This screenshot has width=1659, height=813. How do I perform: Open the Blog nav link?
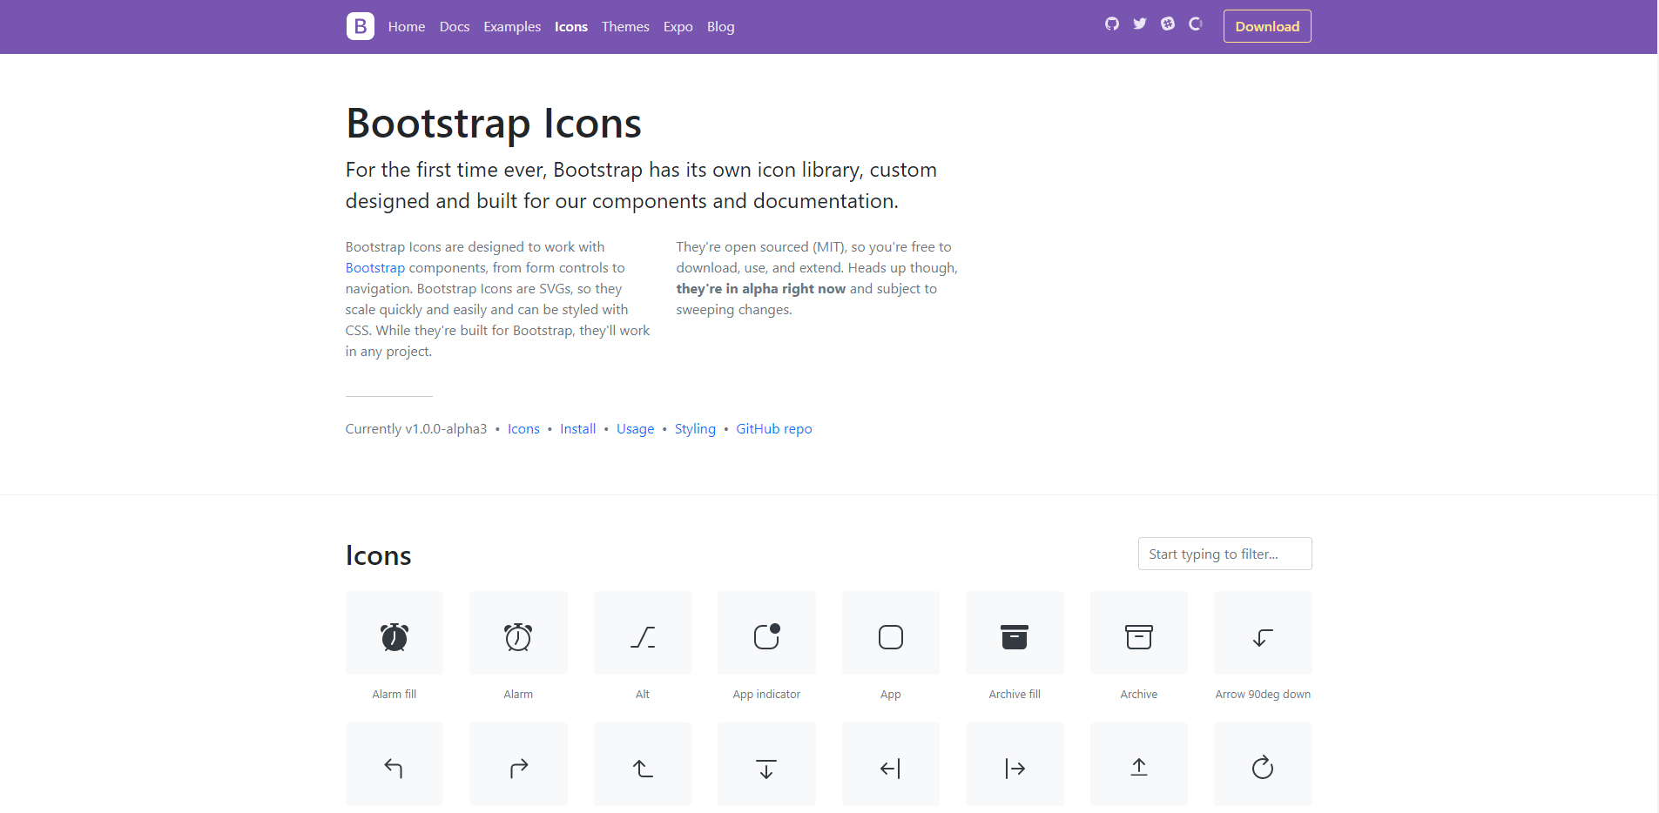pos(720,27)
